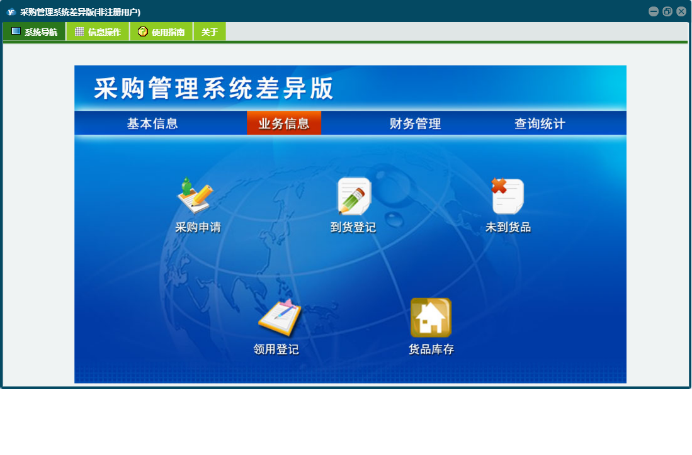Image resolution: width=692 pixels, height=455 pixels.
Task: Select the 领用登记 clipboard icon
Action: click(278, 318)
